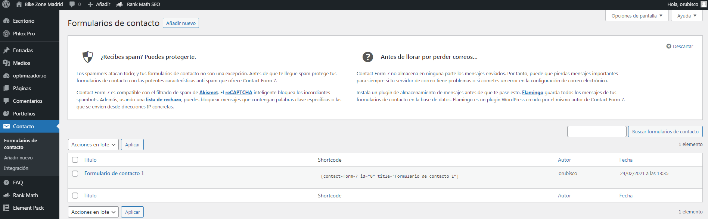Screen dimensions: 708x219
Task: Click the Entradas pin icon
Action: (6, 50)
